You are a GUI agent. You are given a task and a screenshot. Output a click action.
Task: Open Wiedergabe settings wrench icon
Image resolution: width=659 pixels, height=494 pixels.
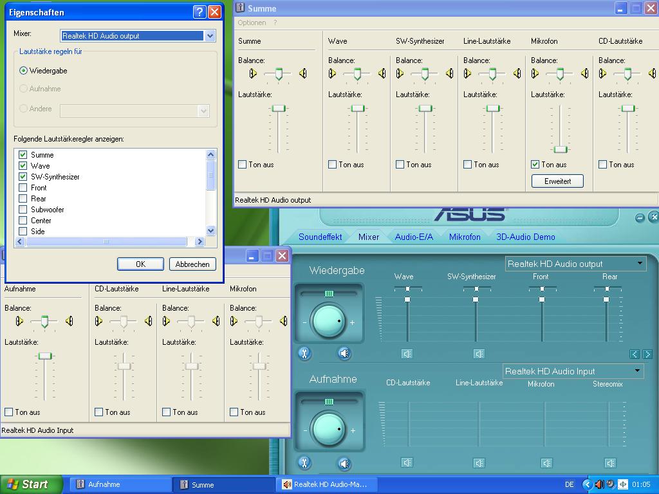tap(304, 353)
